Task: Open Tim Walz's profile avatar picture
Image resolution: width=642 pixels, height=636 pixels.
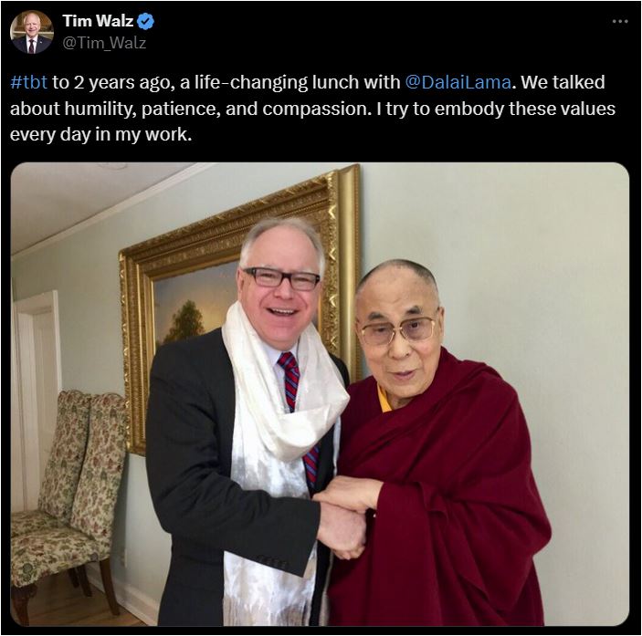Action: point(32,32)
